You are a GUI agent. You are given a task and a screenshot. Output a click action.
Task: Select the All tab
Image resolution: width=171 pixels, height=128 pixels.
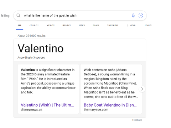tap(20, 25)
